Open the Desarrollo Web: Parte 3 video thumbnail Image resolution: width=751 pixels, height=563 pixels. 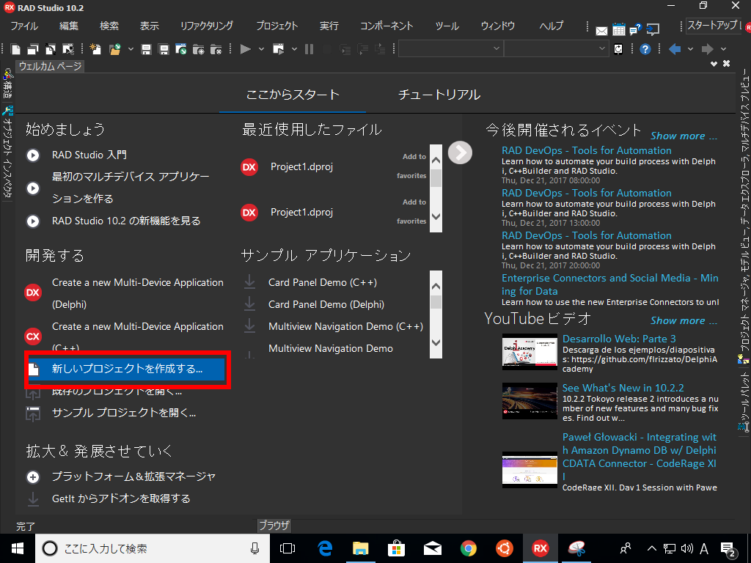(x=530, y=353)
